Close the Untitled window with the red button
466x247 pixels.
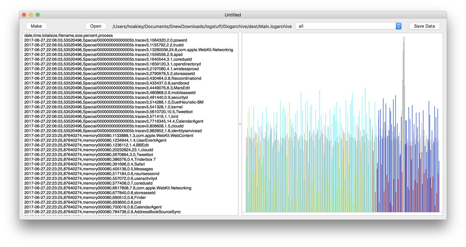point(24,15)
